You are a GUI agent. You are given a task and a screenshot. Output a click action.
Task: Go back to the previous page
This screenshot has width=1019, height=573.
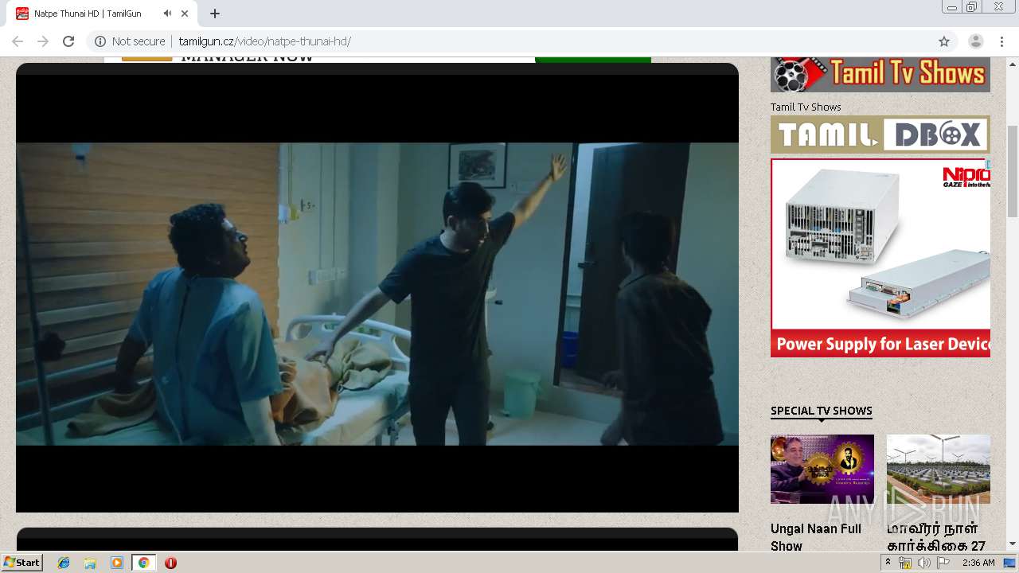pos(18,41)
